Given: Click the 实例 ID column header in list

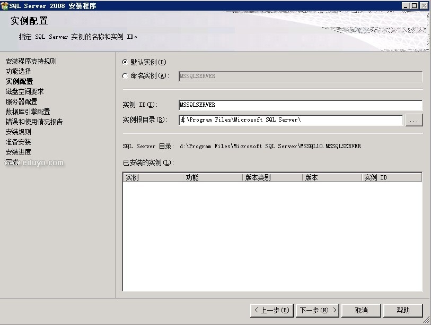Looking at the screenshot, I should [x=391, y=178].
